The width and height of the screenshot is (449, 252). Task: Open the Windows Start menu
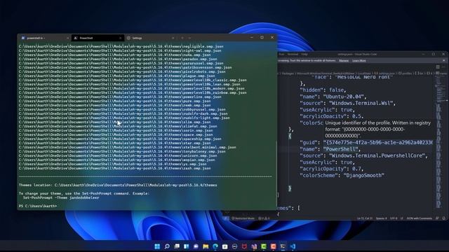pos(157,246)
